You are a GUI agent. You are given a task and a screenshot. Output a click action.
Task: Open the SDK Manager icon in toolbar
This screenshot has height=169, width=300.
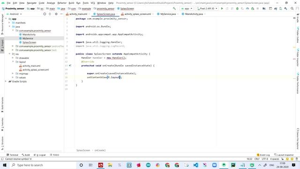pos(285,8)
